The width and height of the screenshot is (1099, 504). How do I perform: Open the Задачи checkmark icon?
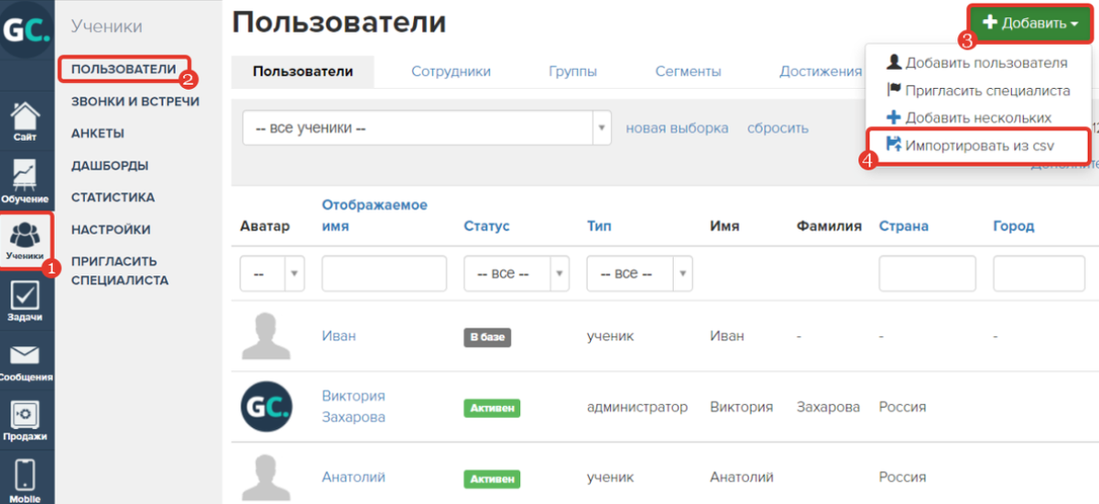(26, 301)
